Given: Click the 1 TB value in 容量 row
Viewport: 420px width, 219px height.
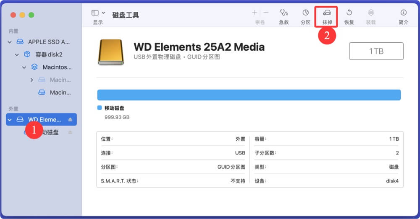Looking at the screenshot, I should tap(394, 139).
